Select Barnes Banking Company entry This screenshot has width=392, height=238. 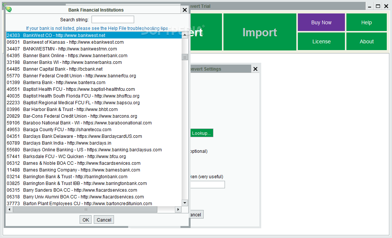(94, 170)
